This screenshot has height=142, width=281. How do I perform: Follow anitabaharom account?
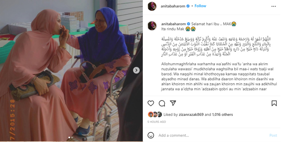[x=200, y=6]
